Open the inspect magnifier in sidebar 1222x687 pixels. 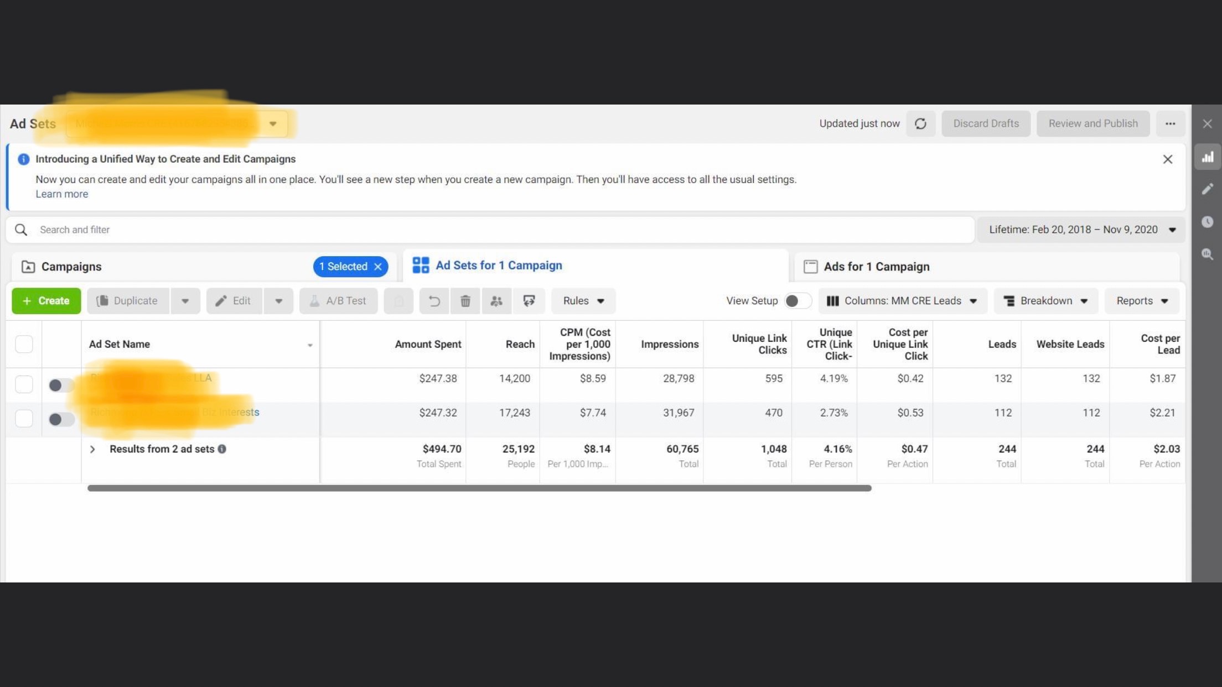(1207, 254)
